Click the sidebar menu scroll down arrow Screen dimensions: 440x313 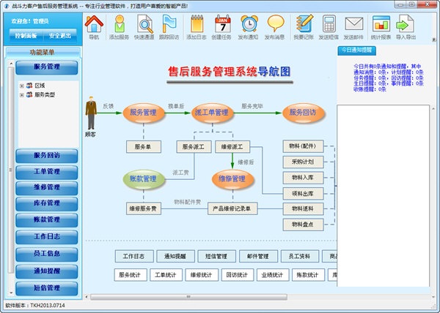(x=11, y=293)
